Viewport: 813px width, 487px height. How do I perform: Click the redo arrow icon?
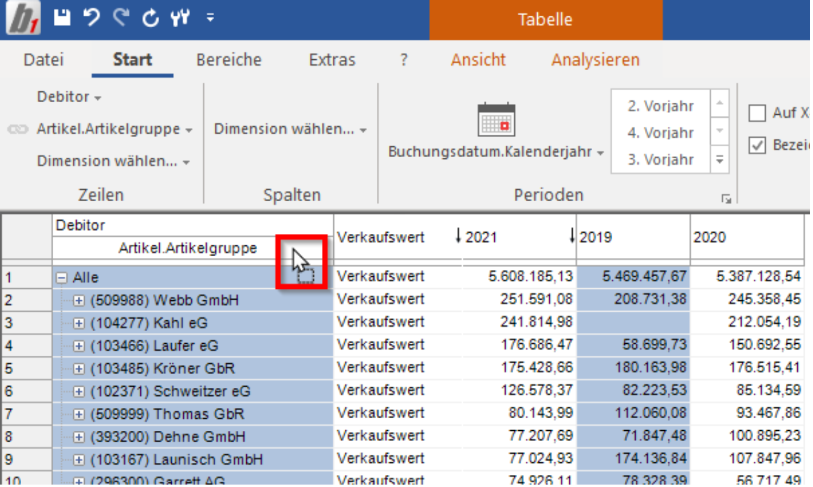pos(122,18)
